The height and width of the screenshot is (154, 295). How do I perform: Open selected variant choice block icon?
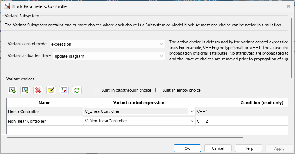tap(64, 90)
